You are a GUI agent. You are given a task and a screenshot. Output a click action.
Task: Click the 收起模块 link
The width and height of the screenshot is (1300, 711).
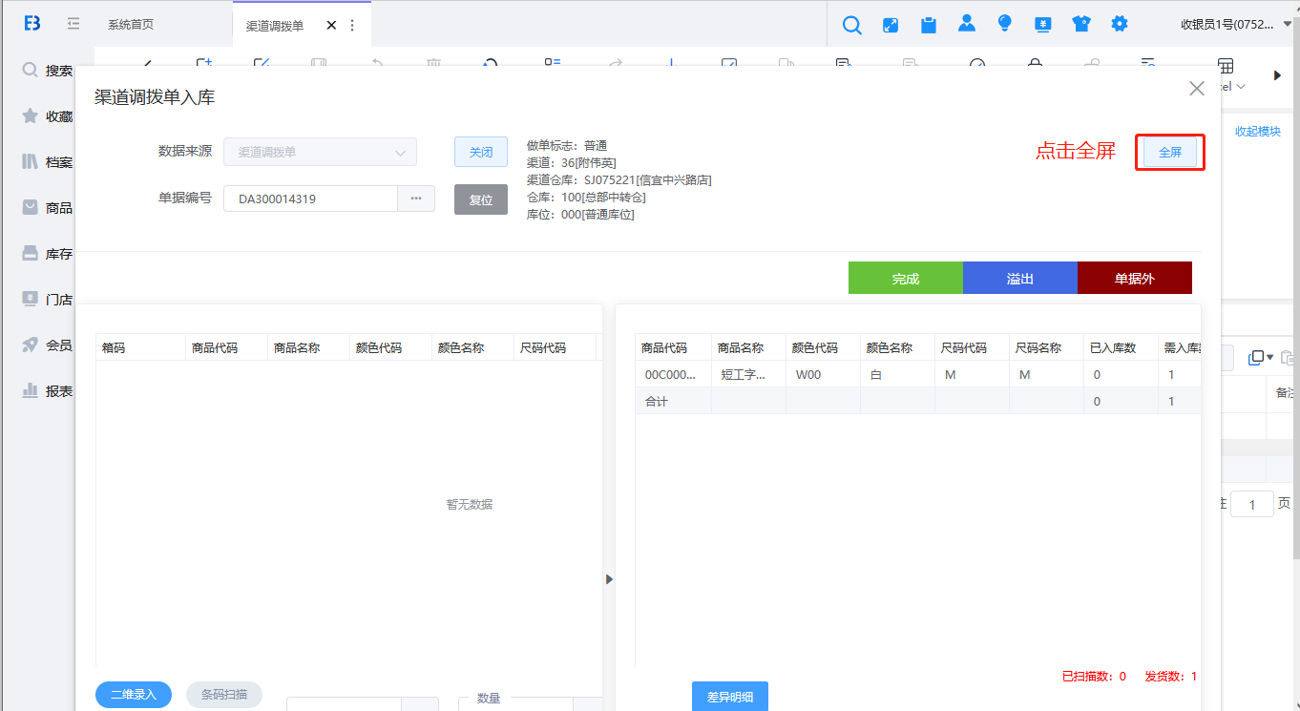pyautogui.click(x=1258, y=132)
